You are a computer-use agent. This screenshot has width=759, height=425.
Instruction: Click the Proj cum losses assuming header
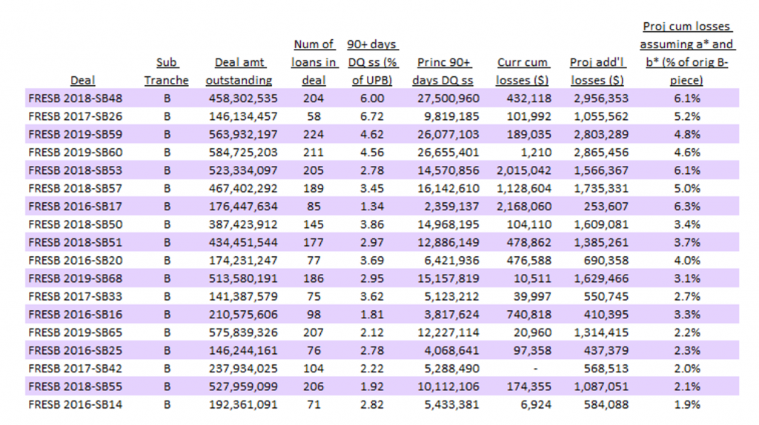[x=686, y=54]
